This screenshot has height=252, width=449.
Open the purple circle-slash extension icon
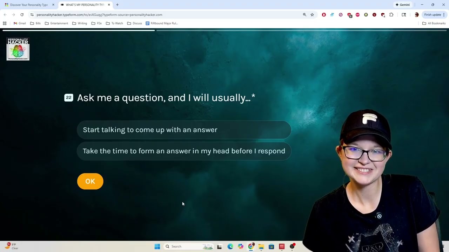pos(341,15)
